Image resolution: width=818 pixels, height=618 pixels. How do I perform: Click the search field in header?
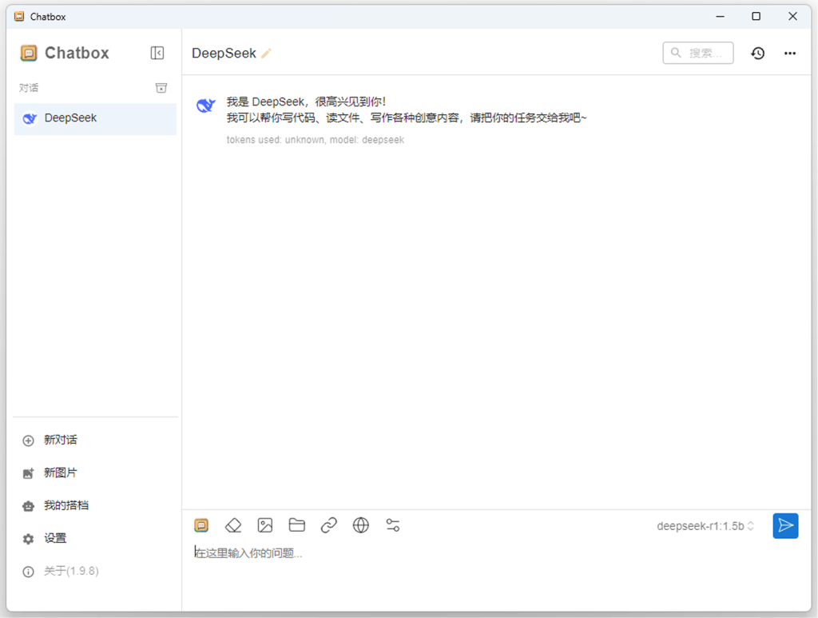click(x=698, y=53)
